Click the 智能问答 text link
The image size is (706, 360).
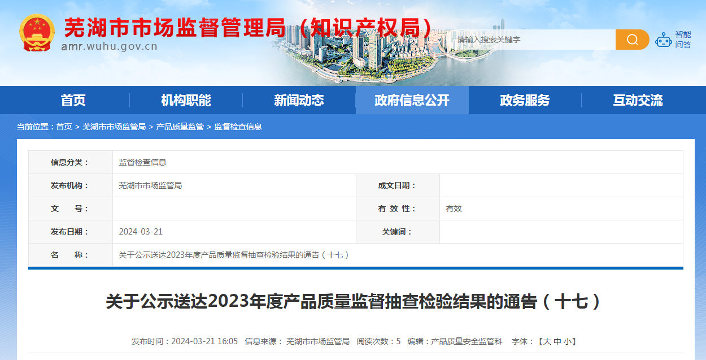(683, 40)
